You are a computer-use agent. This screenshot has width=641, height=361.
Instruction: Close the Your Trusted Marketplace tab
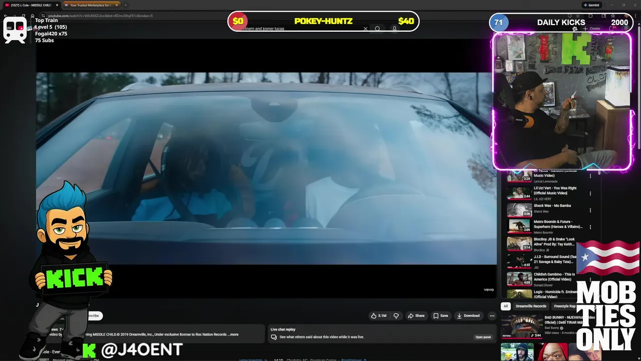coord(117,5)
